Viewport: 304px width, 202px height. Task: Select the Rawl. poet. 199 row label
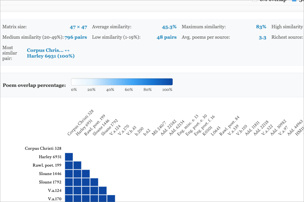(47, 165)
